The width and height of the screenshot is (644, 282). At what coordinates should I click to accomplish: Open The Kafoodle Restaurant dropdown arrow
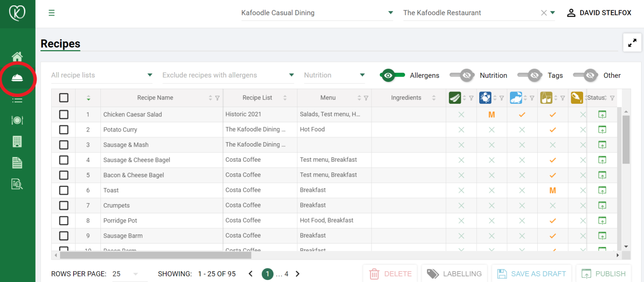[x=553, y=13]
